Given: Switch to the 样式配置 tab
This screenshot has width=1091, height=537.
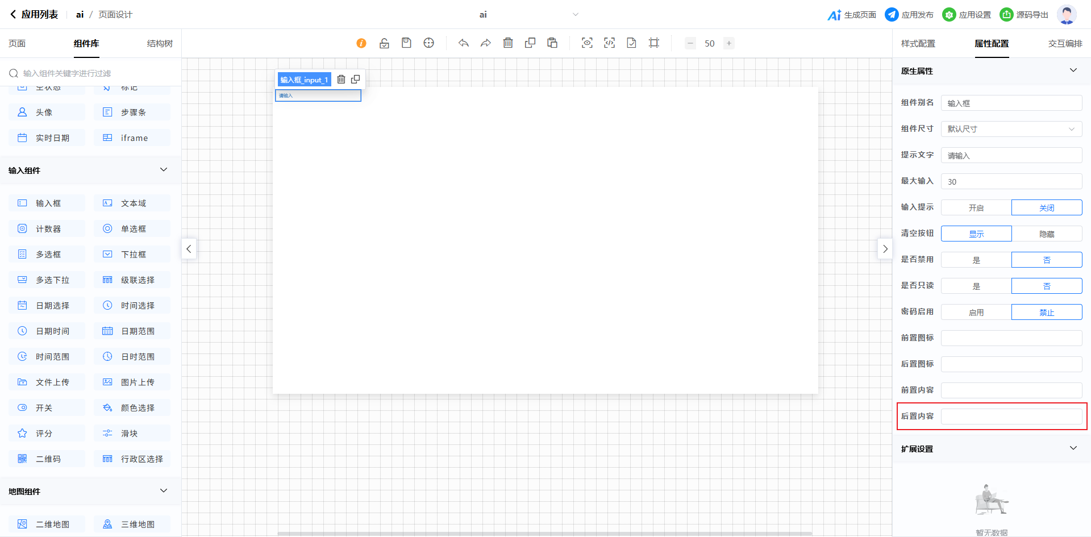Looking at the screenshot, I should point(918,44).
